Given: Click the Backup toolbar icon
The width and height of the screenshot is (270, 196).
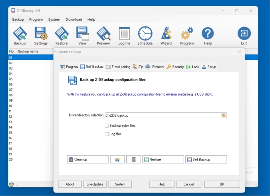Looking at the screenshot, I should click(20, 36).
